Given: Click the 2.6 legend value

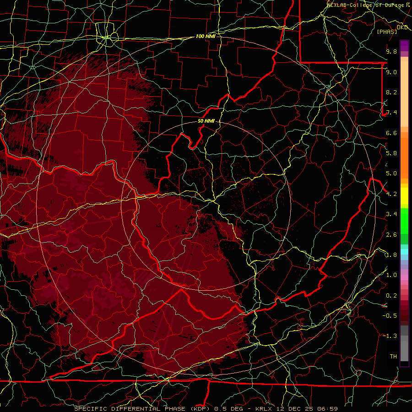Looking at the screenshot, I should (x=391, y=235).
